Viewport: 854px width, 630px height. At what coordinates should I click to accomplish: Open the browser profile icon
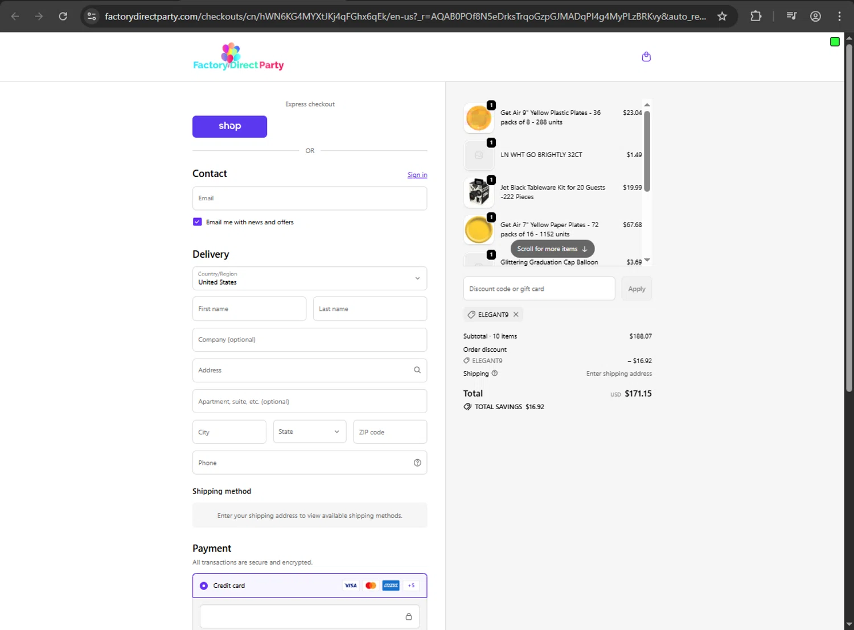pyautogui.click(x=815, y=16)
